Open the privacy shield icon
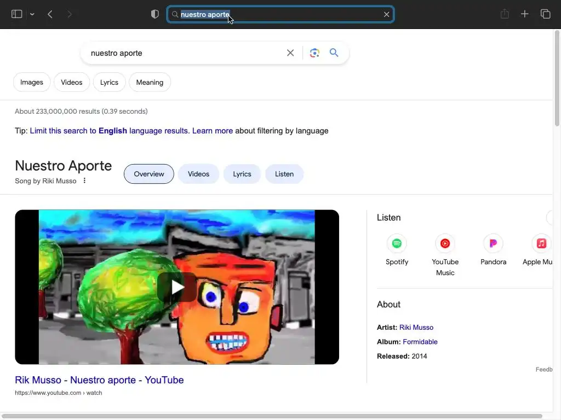 click(x=155, y=14)
